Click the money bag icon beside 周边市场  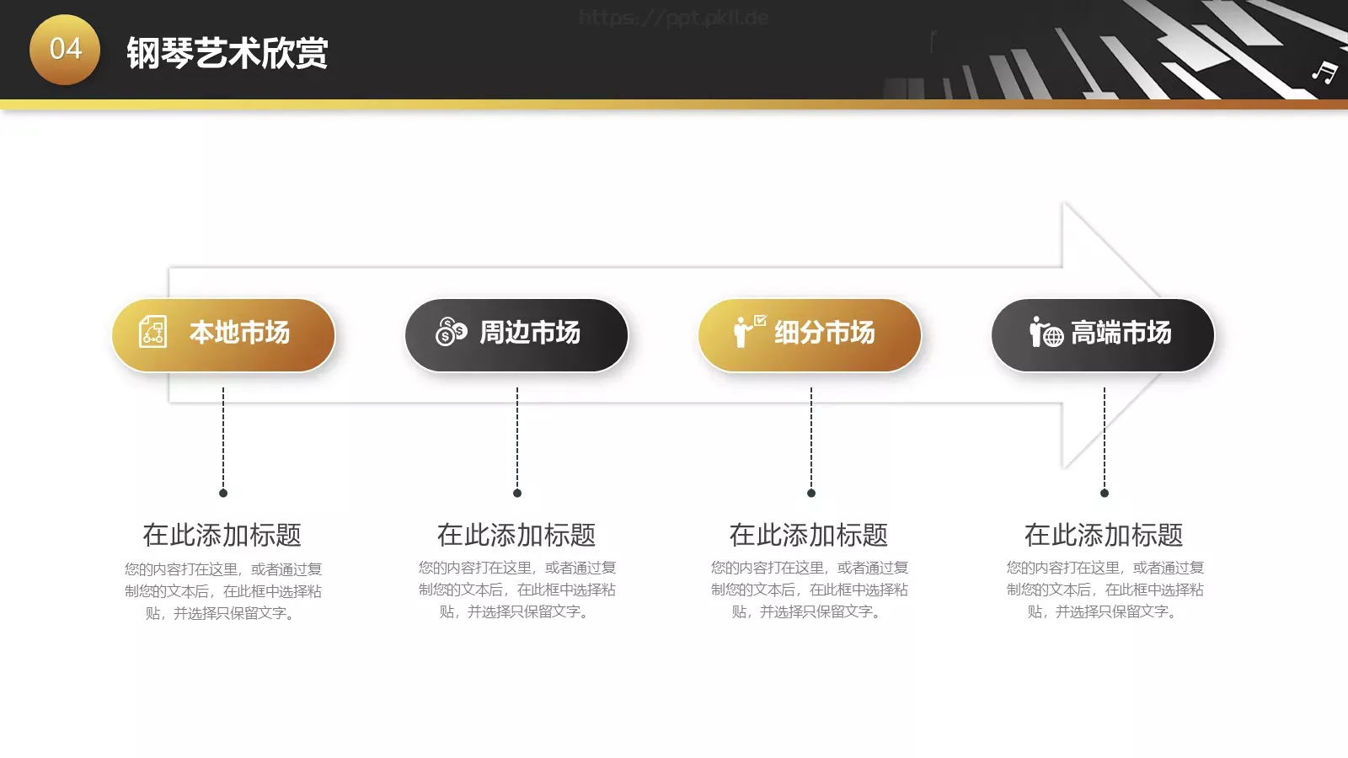click(x=451, y=332)
